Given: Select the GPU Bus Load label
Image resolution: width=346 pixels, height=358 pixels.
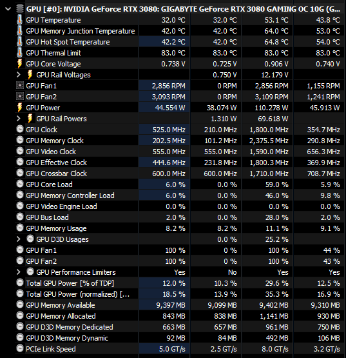Looking at the screenshot, I should pyautogui.click(x=47, y=217).
